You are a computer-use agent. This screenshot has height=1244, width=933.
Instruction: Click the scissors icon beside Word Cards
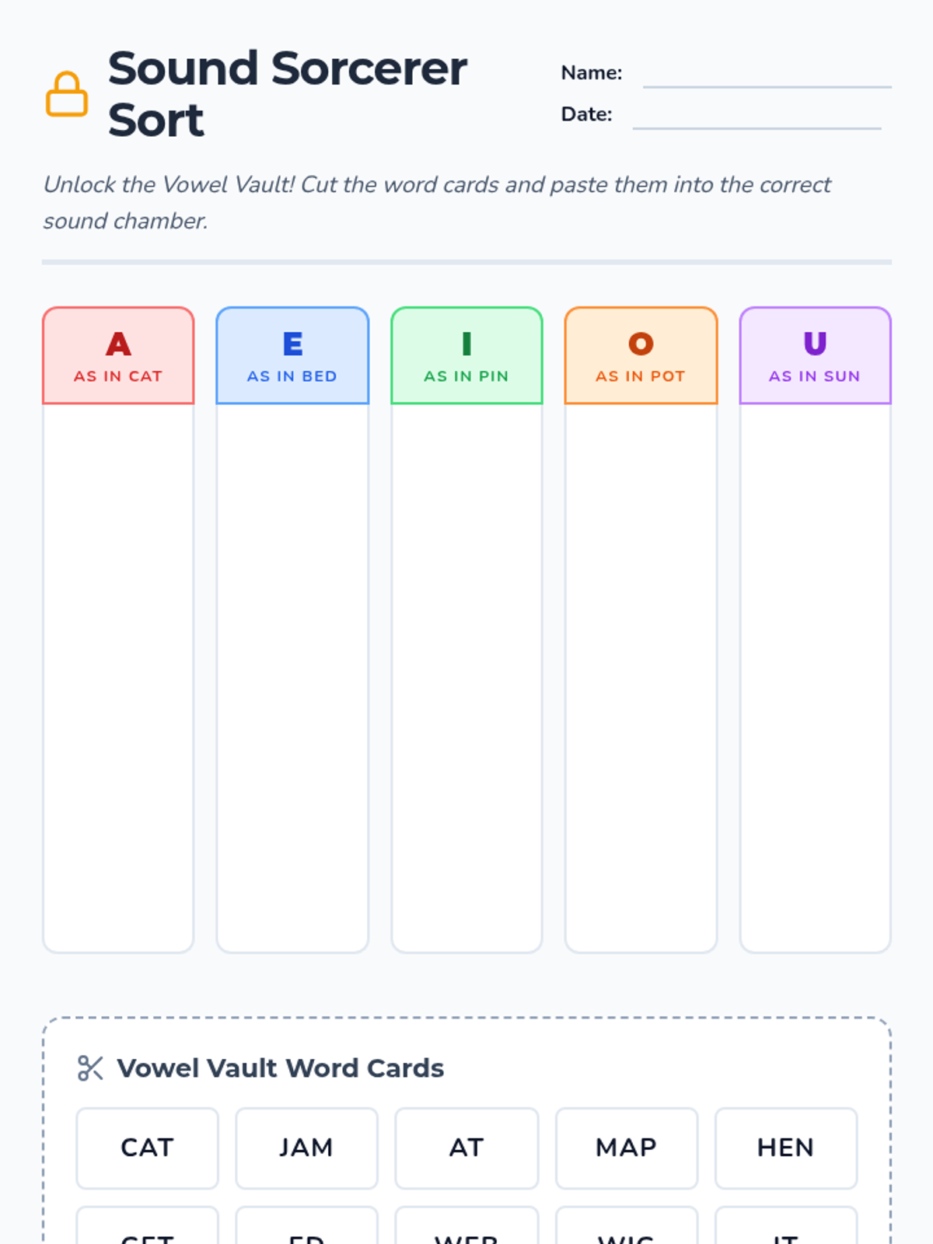(90, 1068)
